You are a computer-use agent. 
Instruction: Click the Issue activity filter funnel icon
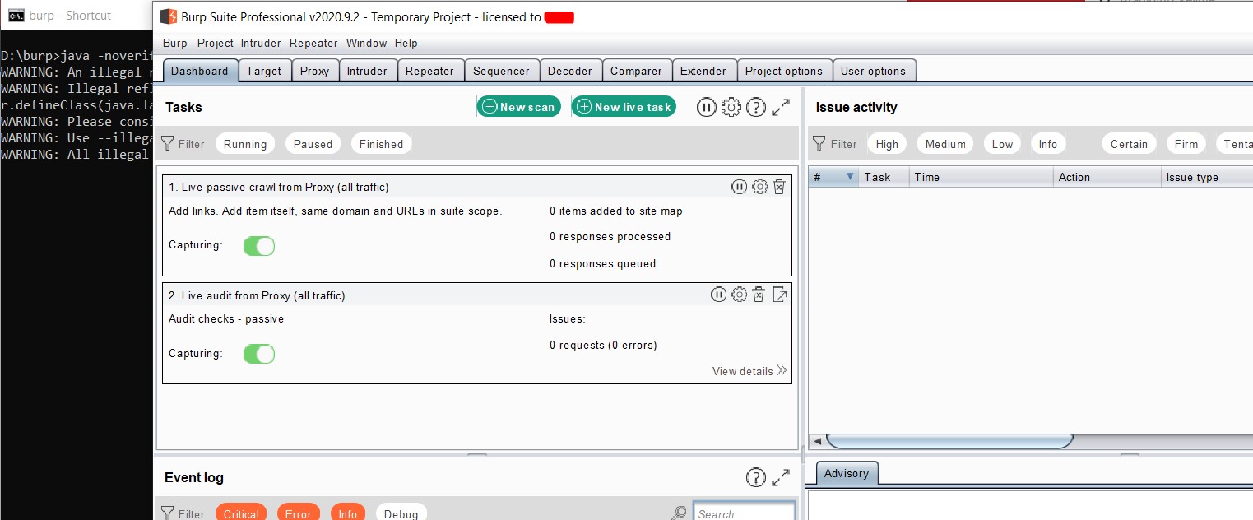pyautogui.click(x=819, y=143)
